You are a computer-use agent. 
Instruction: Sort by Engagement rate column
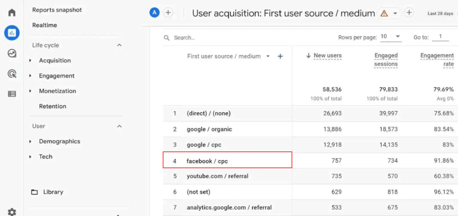pos(437,60)
